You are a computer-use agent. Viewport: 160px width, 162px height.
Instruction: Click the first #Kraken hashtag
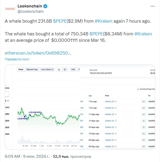coord(103,21)
